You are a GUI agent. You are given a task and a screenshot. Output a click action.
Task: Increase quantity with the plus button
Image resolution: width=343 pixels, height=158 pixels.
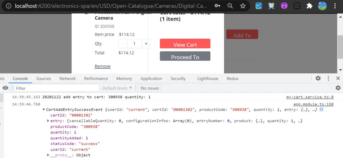[x=146, y=44]
